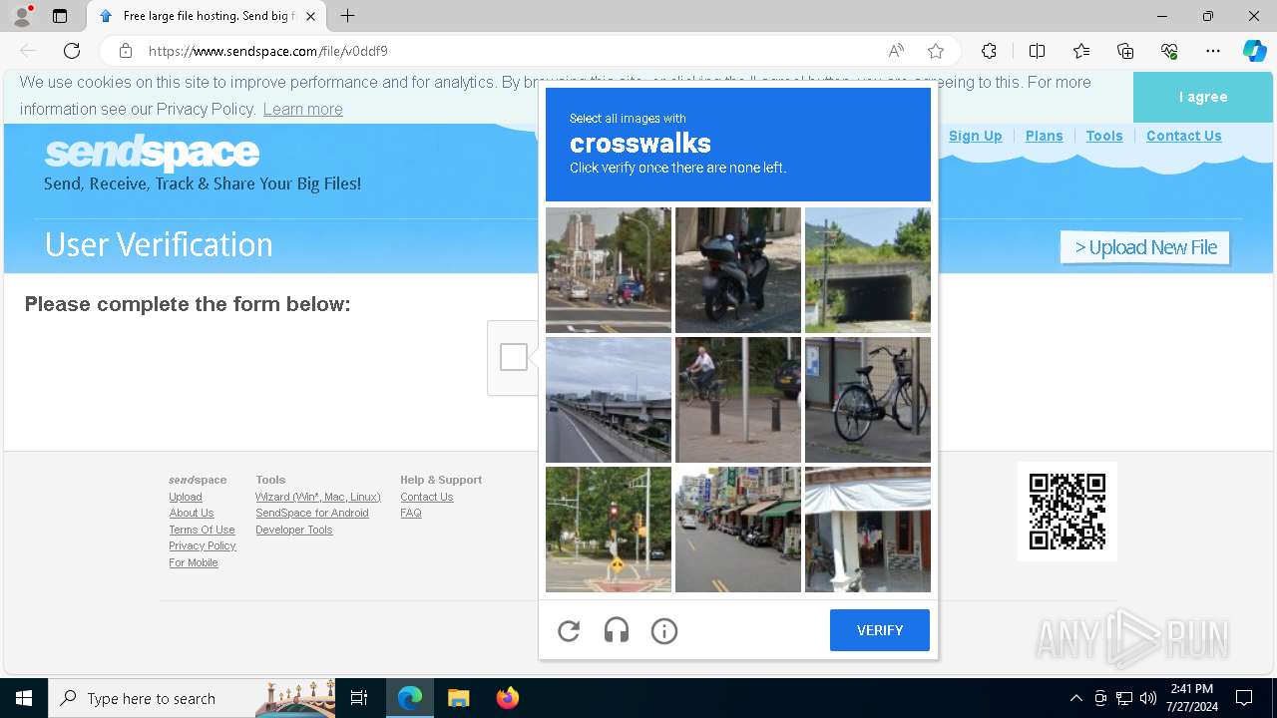Select the parked scooter captcha image
The image size is (1277, 718).
(738, 270)
